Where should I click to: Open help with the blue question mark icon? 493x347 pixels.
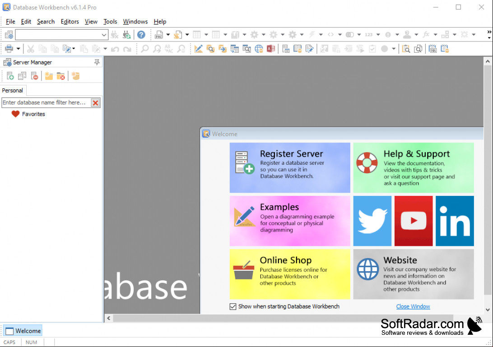(x=141, y=35)
